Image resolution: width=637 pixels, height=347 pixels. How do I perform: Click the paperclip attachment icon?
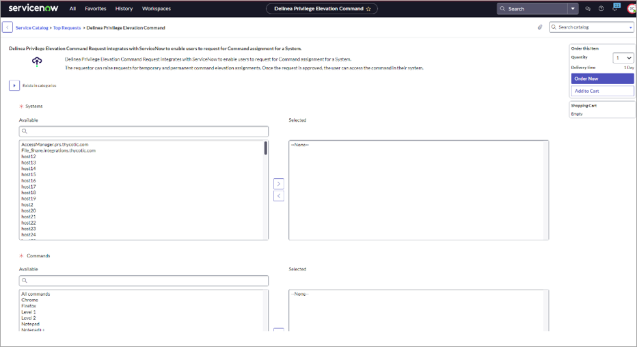540,27
